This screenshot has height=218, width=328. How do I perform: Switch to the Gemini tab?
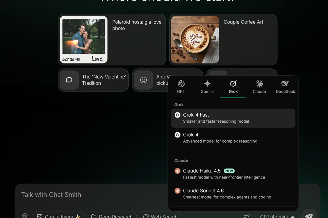click(x=207, y=87)
